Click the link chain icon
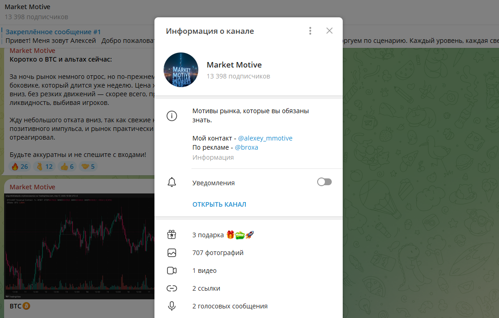499x318 pixels. [172, 288]
